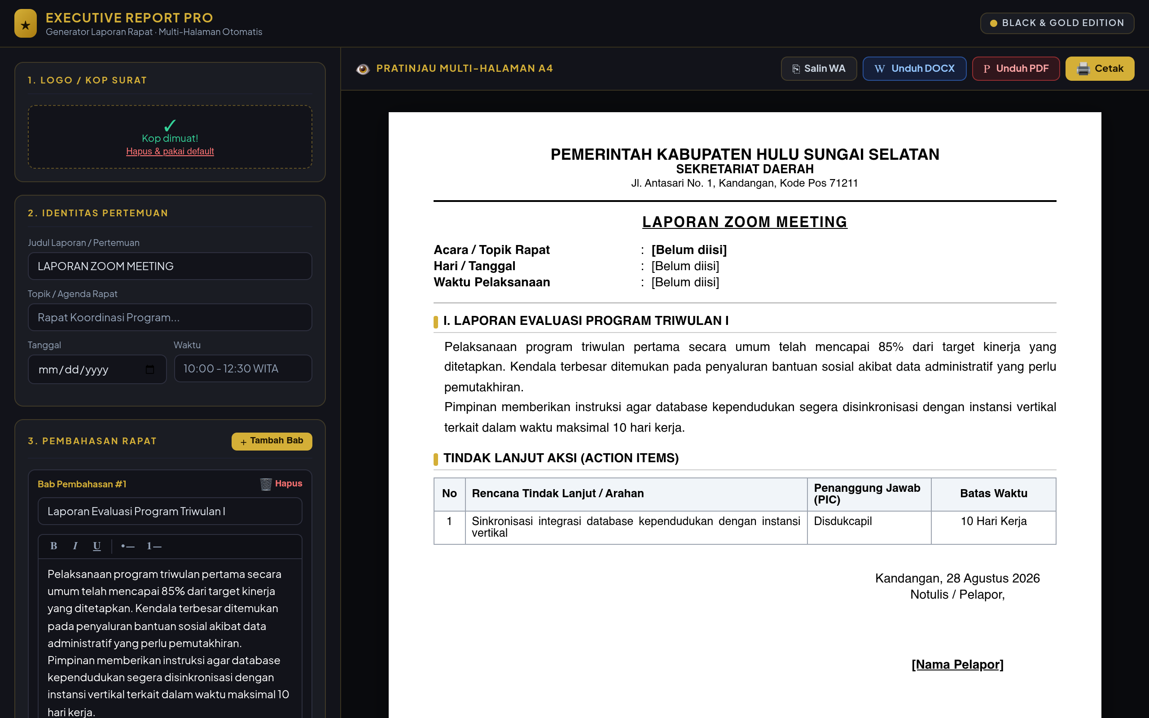Image resolution: width=1149 pixels, height=718 pixels.
Task: Download the report with Unduh DOCX
Action: (914, 69)
